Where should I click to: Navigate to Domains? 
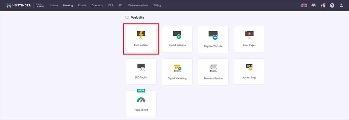pos(97,6)
